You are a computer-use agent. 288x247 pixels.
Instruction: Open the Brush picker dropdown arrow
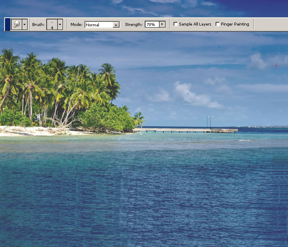pyautogui.click(x=60, y=24)
